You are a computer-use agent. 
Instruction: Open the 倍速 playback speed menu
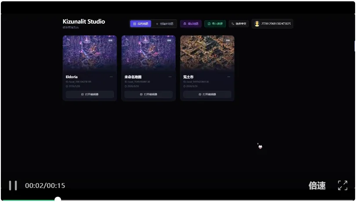point(317,185)
